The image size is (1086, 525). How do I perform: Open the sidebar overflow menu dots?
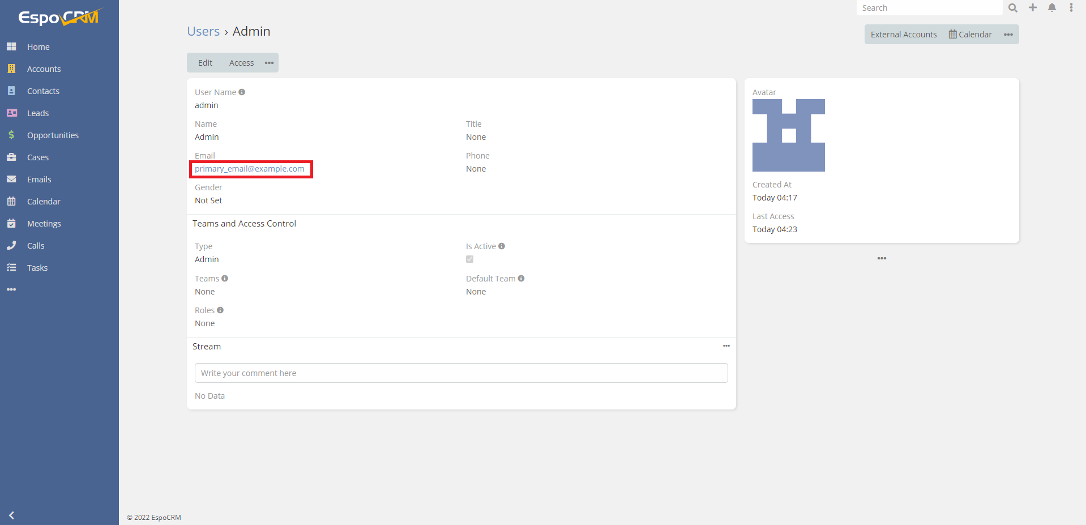click(12, 289)
